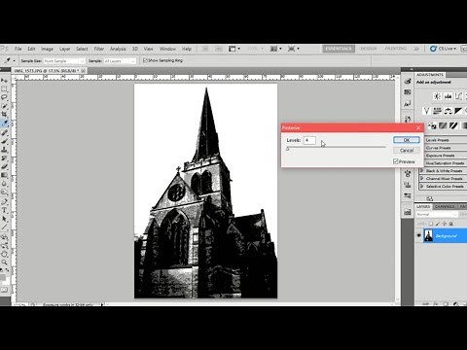This screenshot has height=350, width=467.
Task: Select the Hand tool
Action: tap(4, 254)
